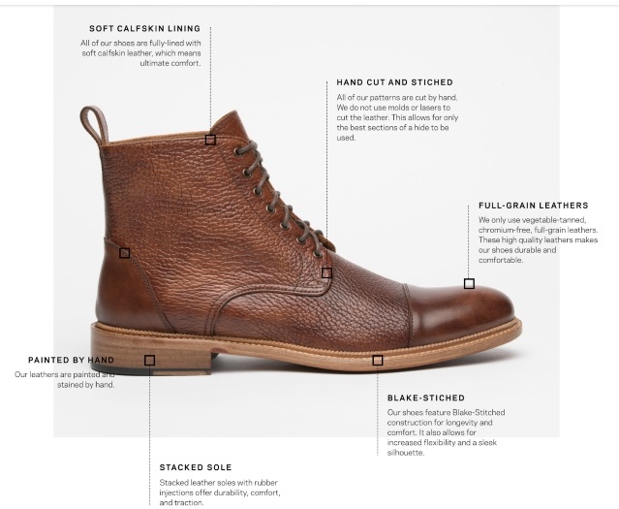This screenshot has width=619, height=509.
Task: Select the Full-Grain Leathers heading
Action: (534, 206)
